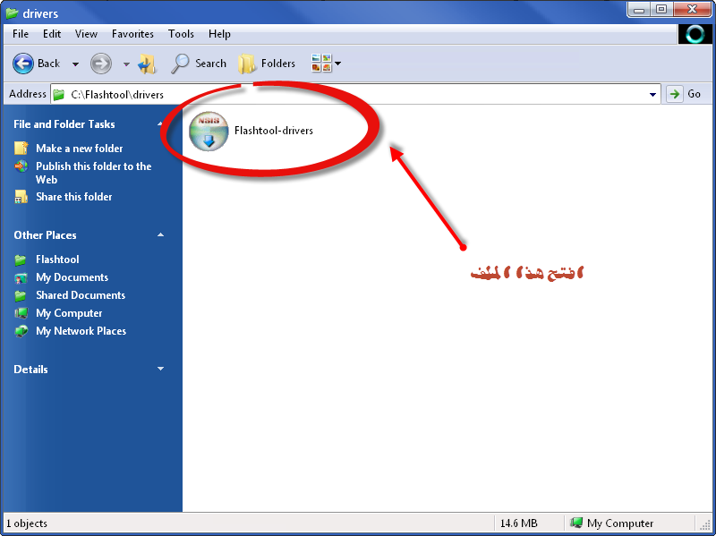Click the status bar resize grip

[705, 525]
